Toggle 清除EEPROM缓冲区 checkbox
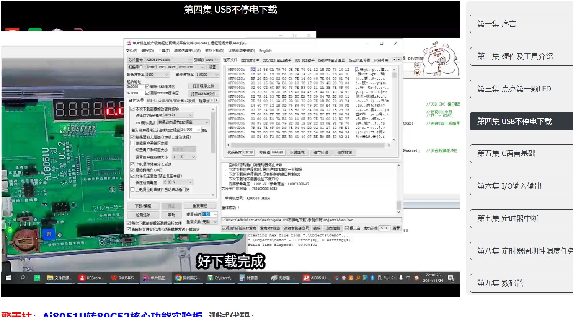Image resolution: width=573 pixels, height=317 pixels. (x=147, y=93)
